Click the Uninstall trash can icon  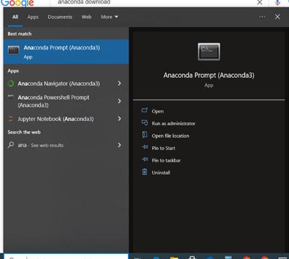(145, 172)
